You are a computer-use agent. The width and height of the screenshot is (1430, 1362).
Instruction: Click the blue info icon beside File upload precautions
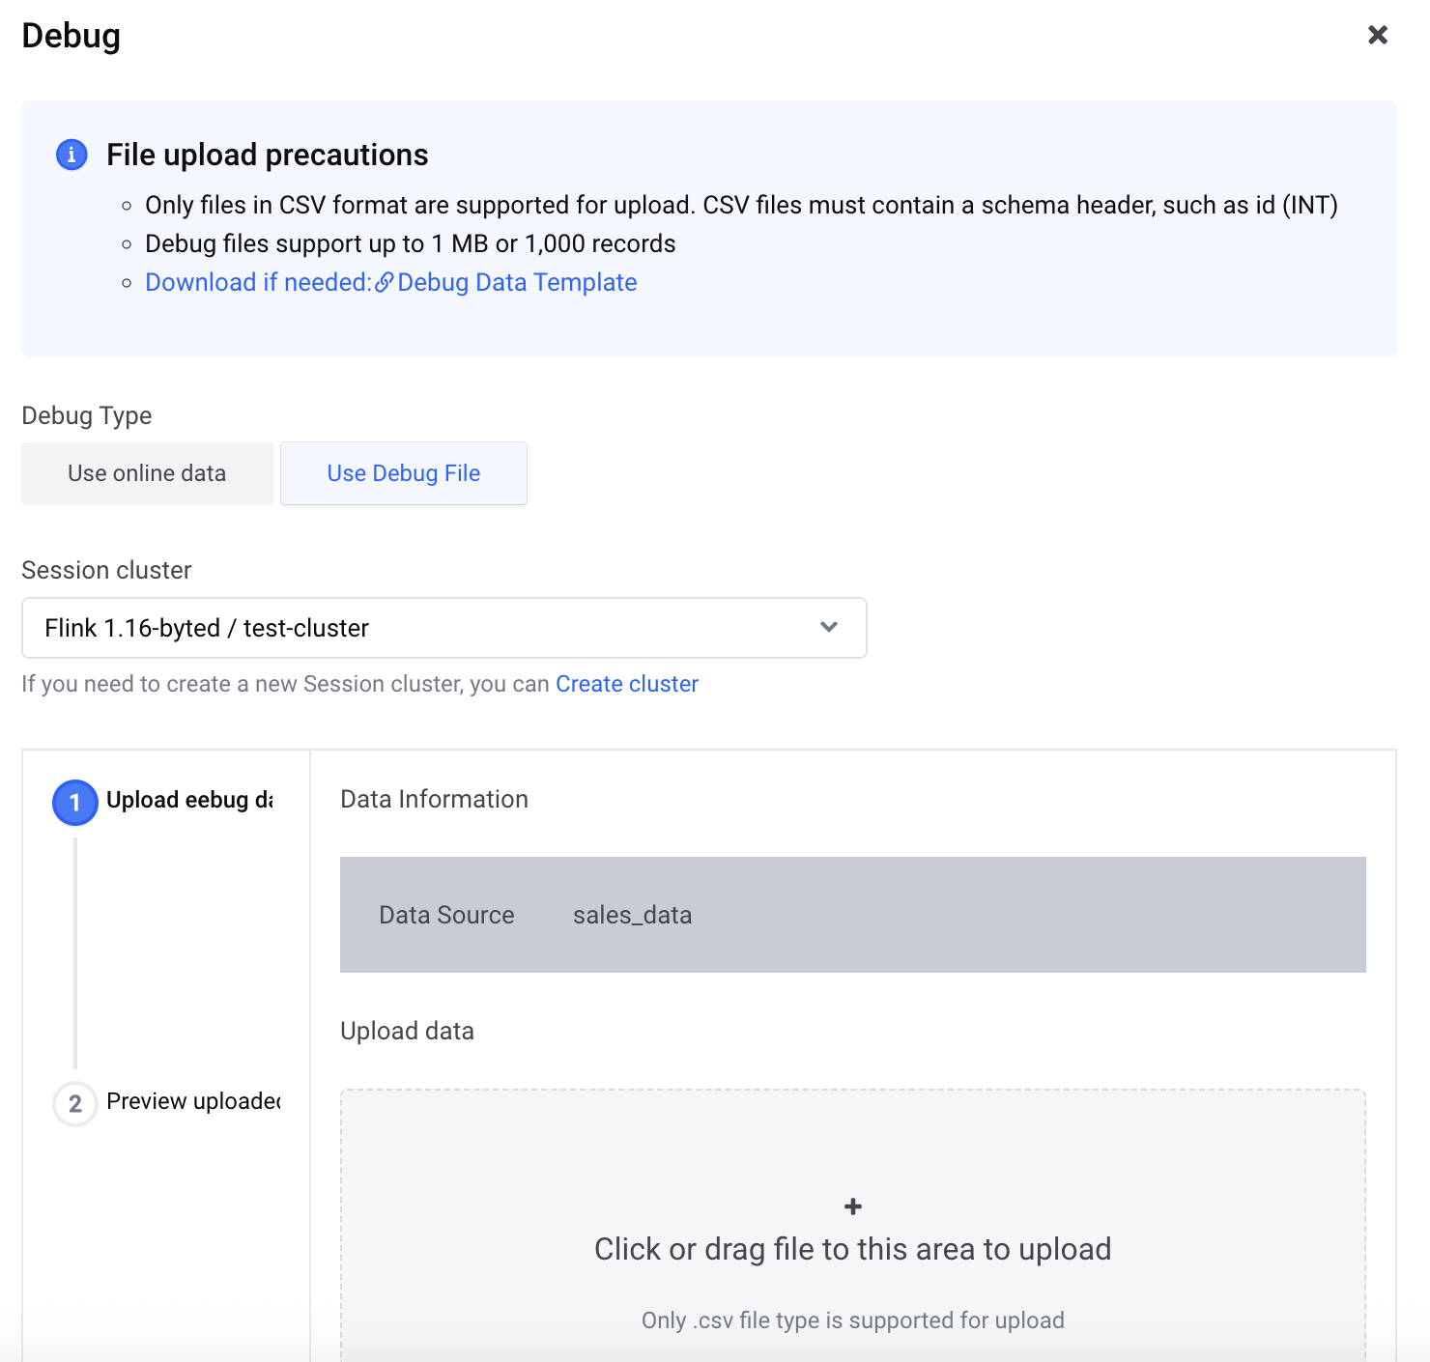click(71, 155)
